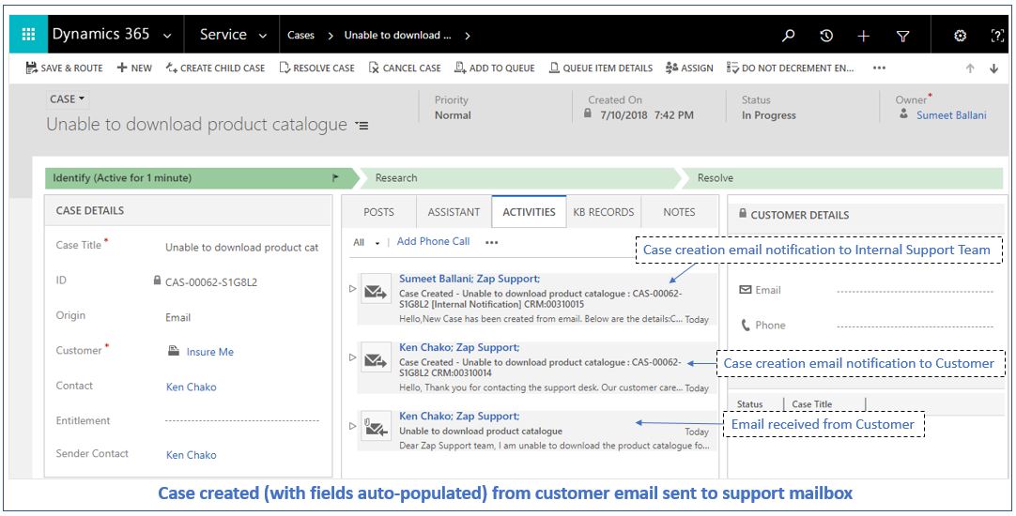Click Add Phone Call link

434,241
